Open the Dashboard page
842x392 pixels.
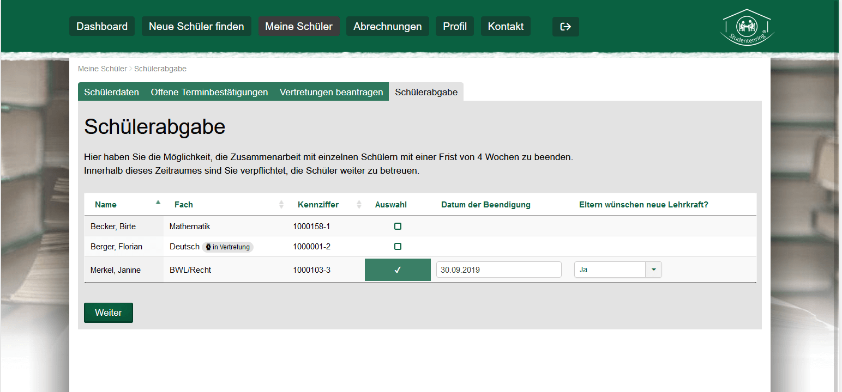coord(102,26)
